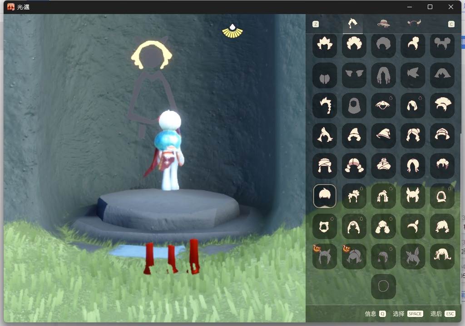This screenshot has width=465, height=326.
Task: Pick the gray wide triangular hairstyle
Action: point(442,76)
